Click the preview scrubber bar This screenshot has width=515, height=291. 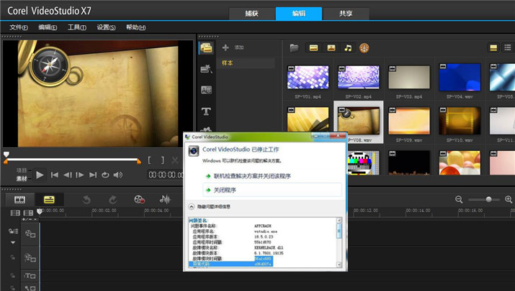[x=72, y=160]
